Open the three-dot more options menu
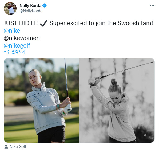This screenshot has width=159, height=152. (x=152, y=6)
